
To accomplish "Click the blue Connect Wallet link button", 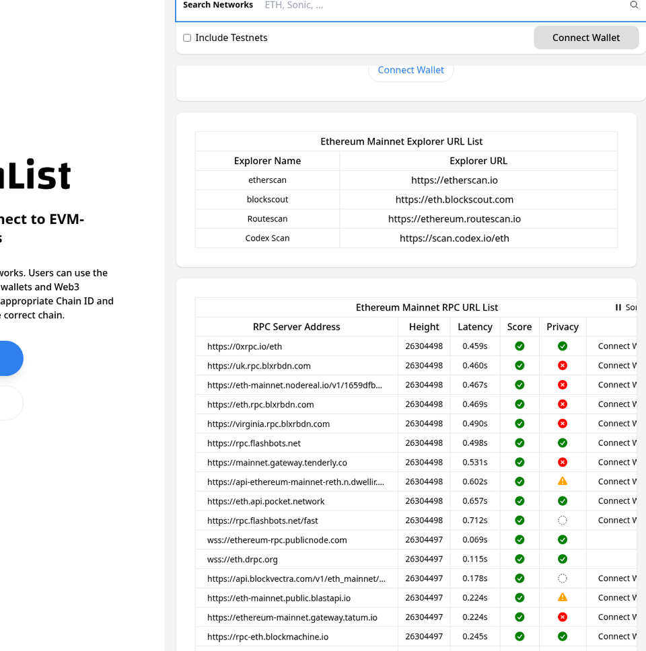I will (411, 70).
